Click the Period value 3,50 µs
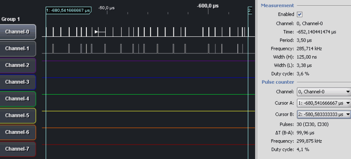Screen dimensions: 351x159 tap(304, 40)
